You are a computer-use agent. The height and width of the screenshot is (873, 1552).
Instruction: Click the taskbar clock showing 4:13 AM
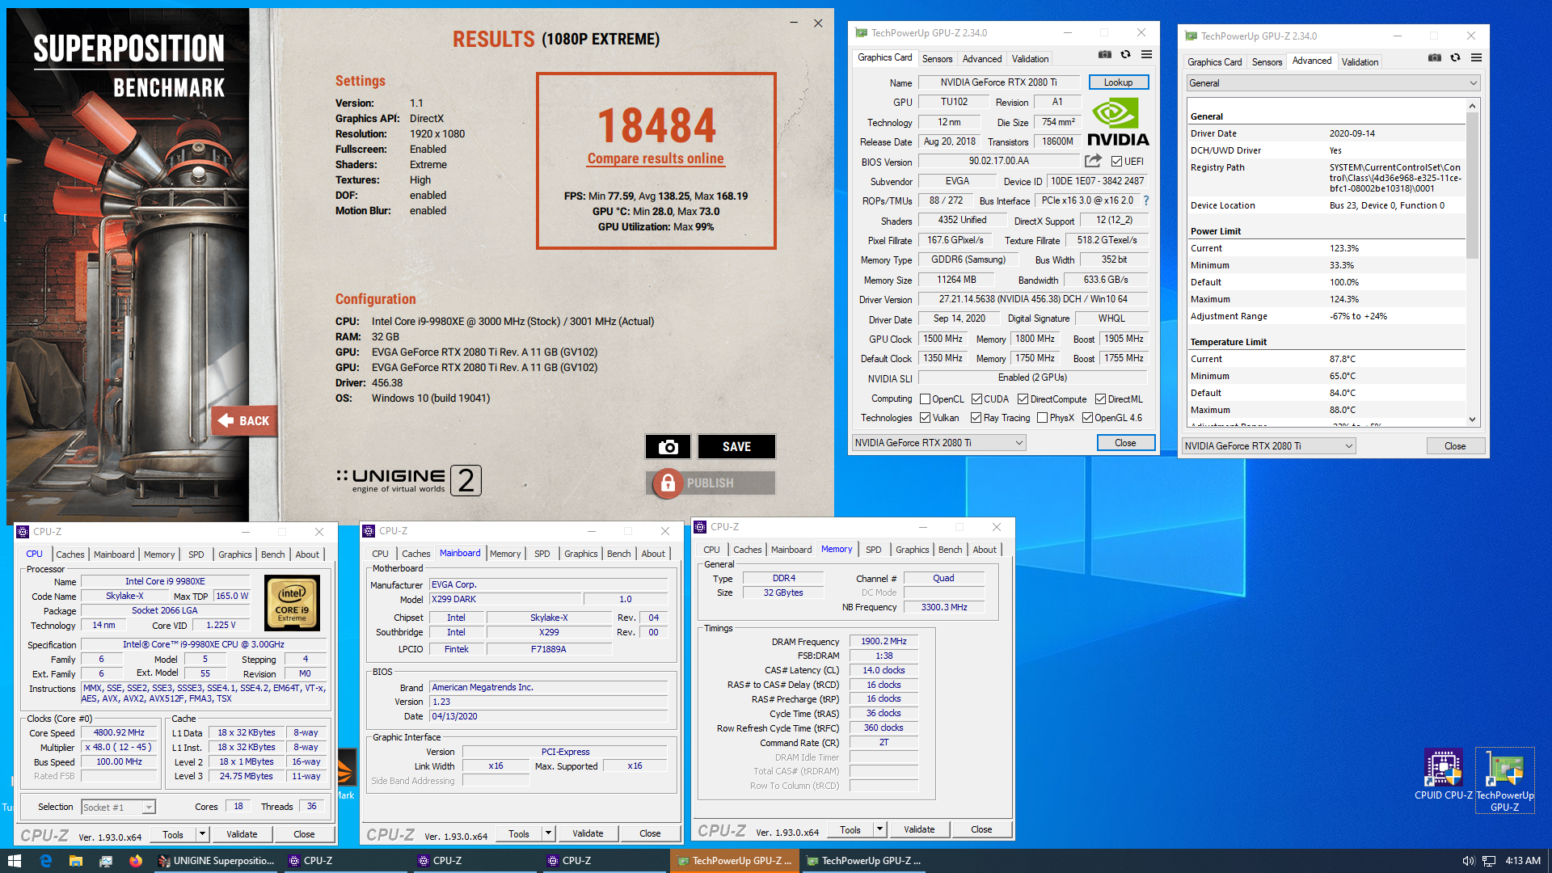point(1523,861)
